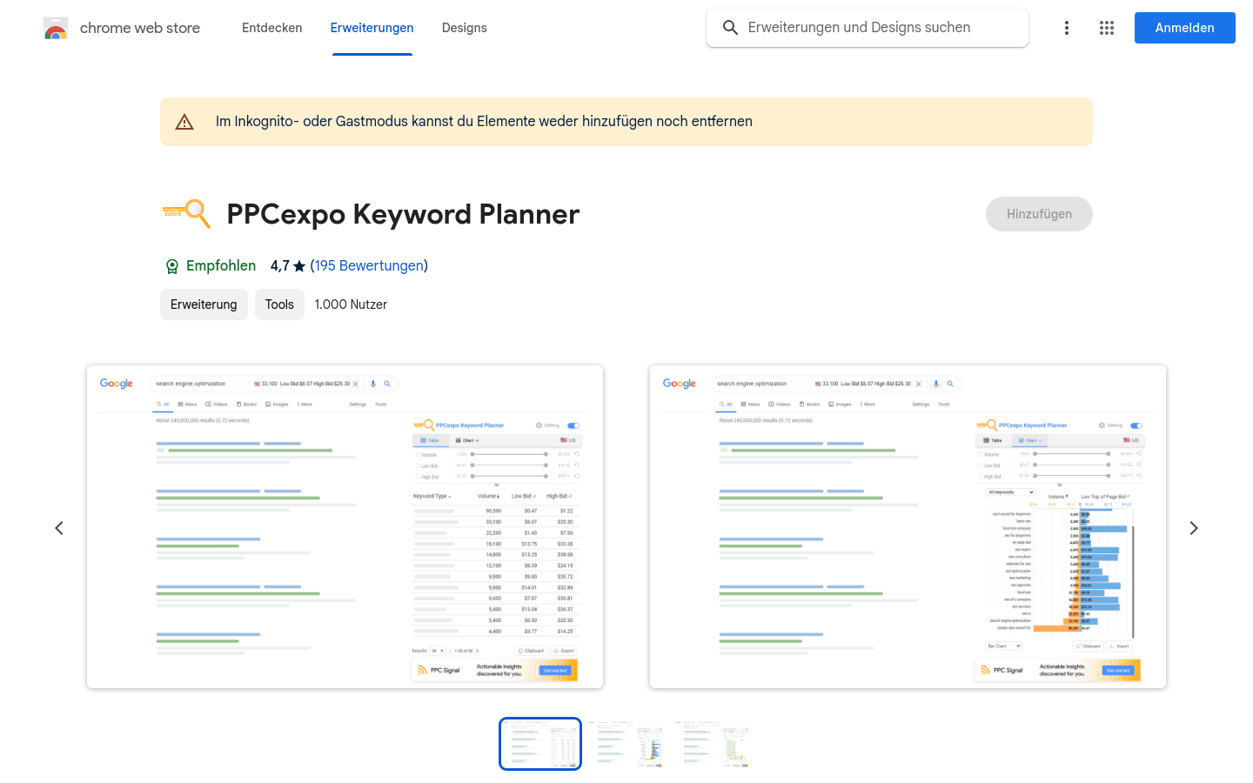Click the Inkognito warning banner message

click(x=484, y=122)
